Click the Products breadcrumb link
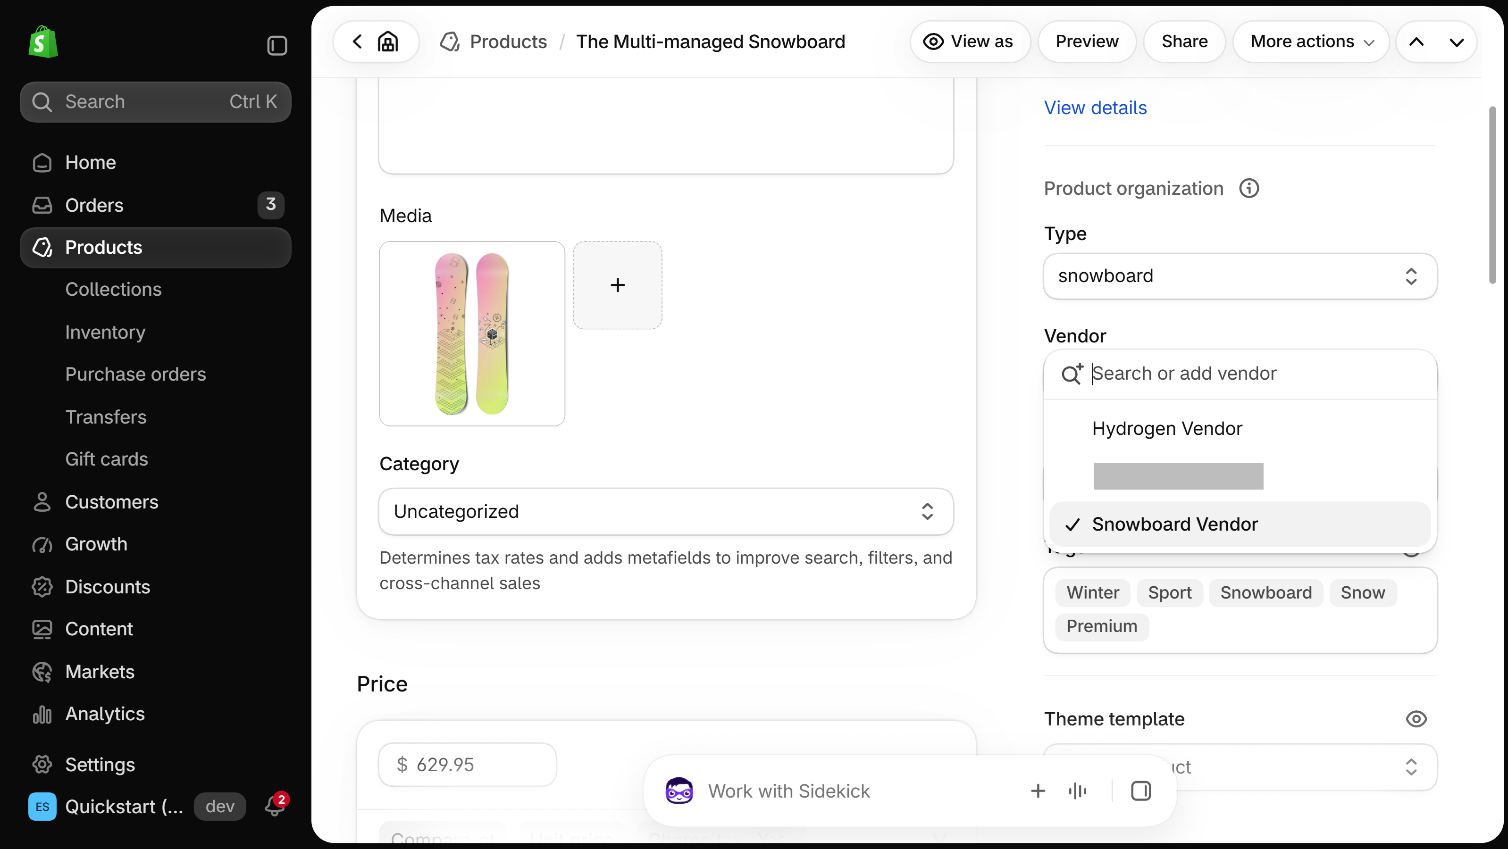 coord(508,42)
